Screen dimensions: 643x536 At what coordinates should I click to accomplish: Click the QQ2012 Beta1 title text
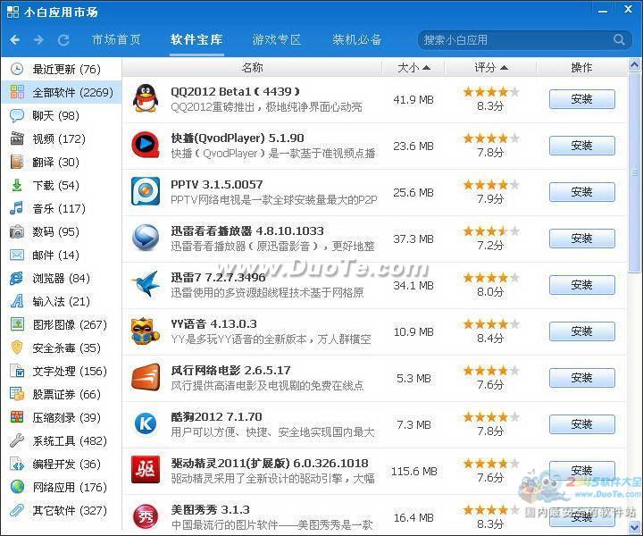click(x=235, y=91)
